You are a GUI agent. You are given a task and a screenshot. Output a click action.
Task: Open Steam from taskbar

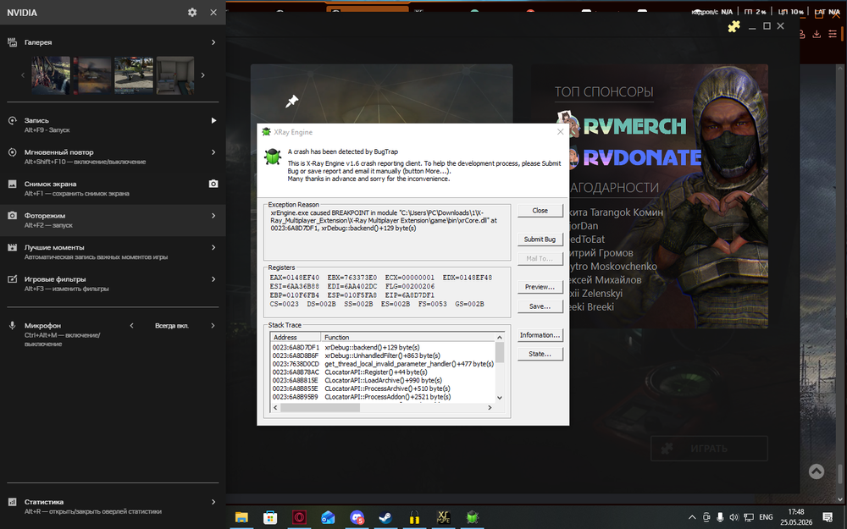(x=385, y=517)
